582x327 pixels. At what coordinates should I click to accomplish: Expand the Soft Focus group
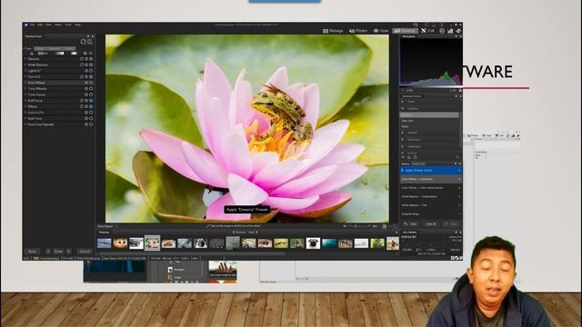coord(35,101)
